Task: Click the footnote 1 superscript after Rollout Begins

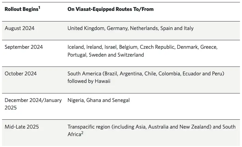Action: tap(40, 7)
